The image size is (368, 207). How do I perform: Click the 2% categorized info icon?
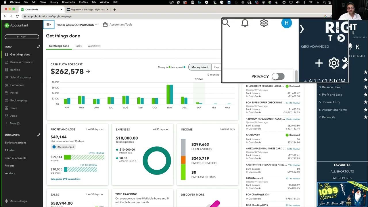(x=54, y=147)
